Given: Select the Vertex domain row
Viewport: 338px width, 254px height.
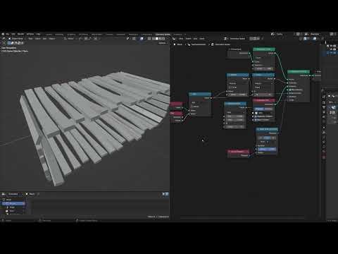Looking at the screenshot, I should point(13,203).
